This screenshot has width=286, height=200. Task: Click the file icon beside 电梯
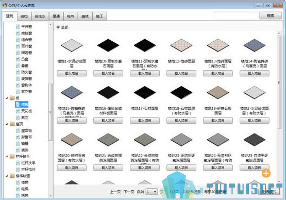[x=18, y=189]
